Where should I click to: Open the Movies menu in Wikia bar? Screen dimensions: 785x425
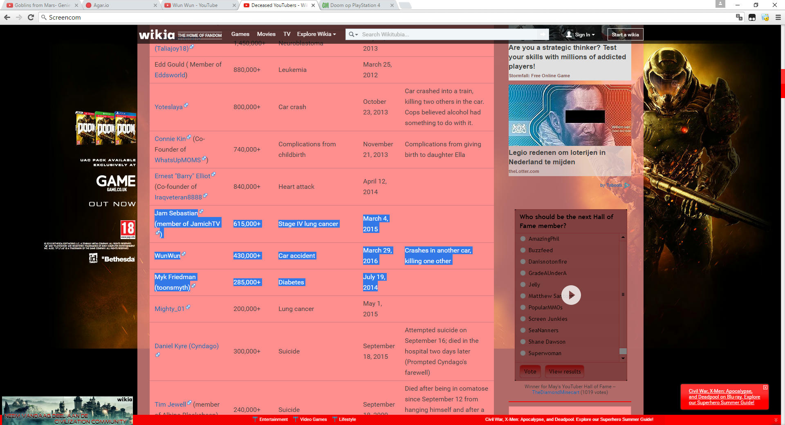[266, 34]
